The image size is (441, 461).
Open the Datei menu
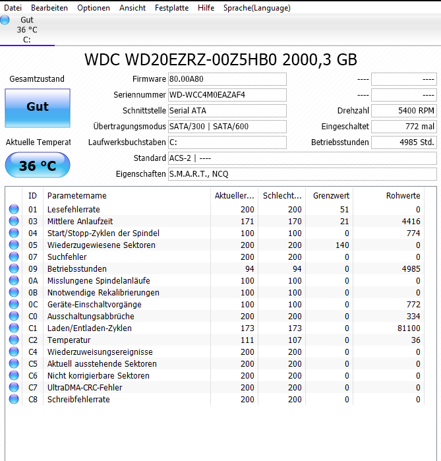13,8
